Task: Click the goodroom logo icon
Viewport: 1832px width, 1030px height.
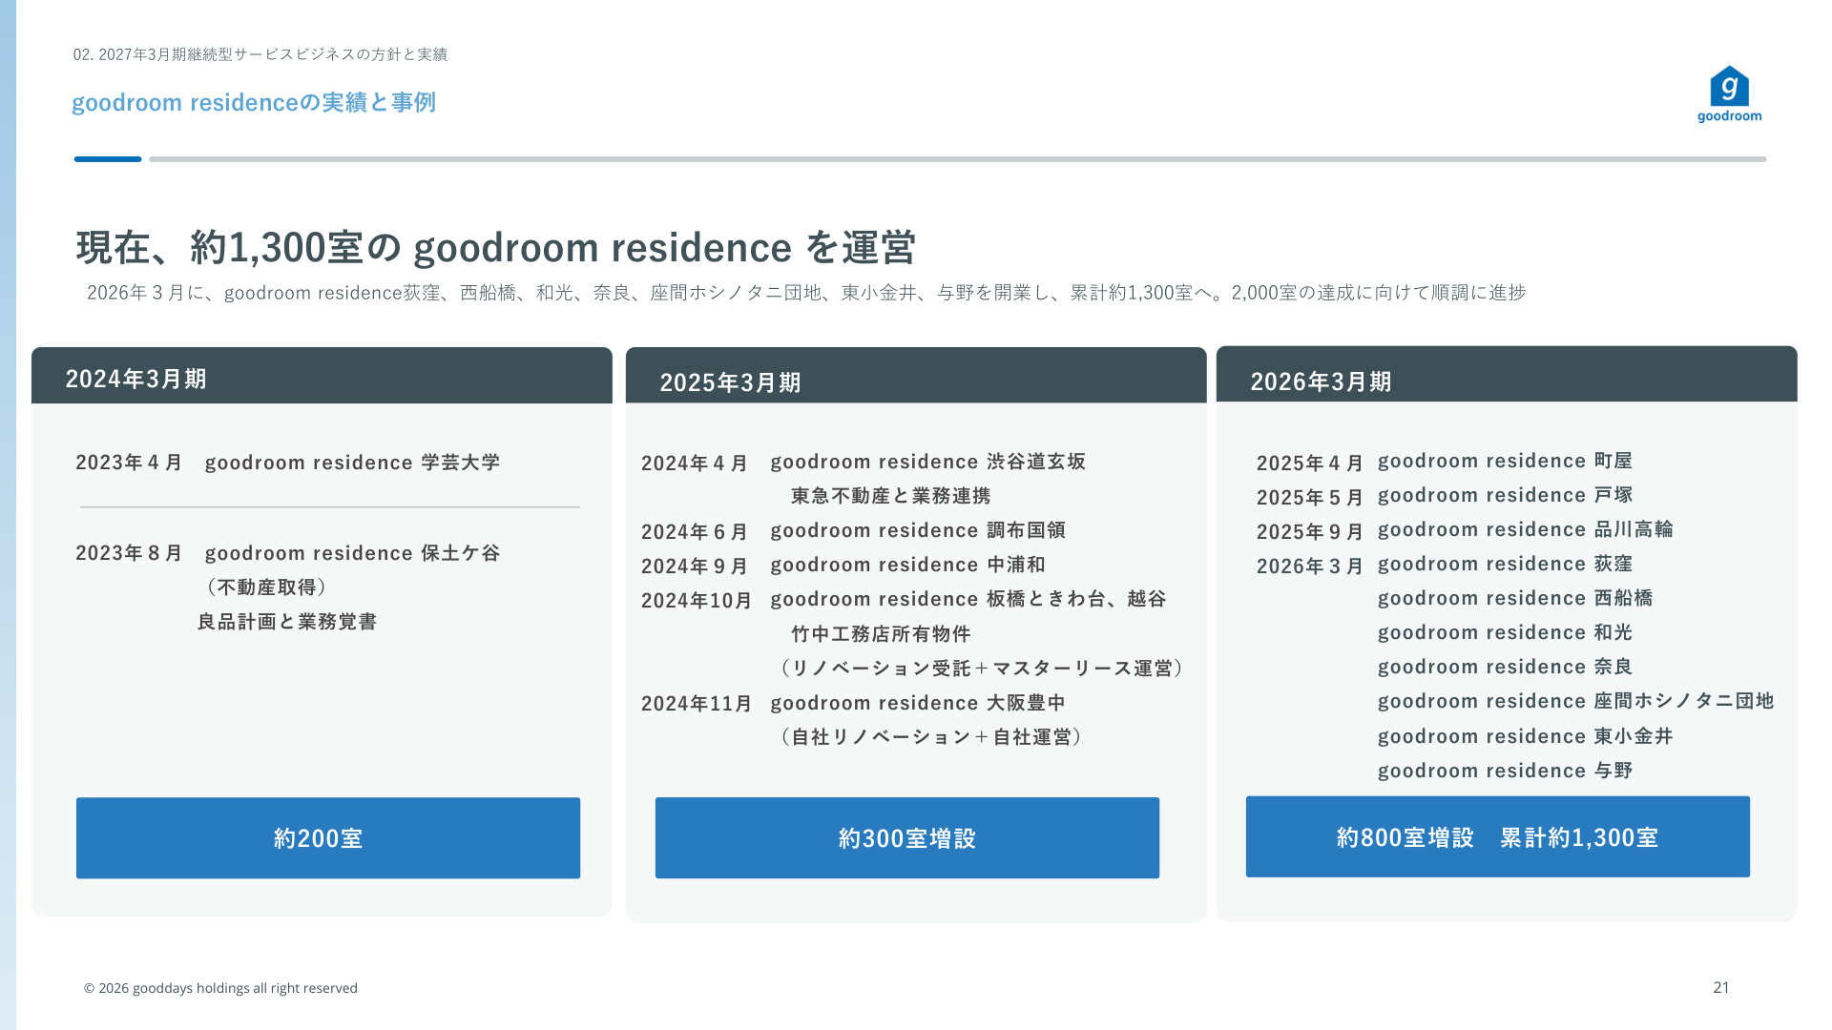Action: pyautogui.click(x=1729, y=93)
